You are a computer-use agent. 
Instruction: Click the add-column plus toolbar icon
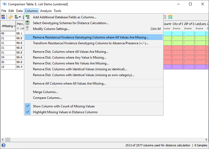16,17
